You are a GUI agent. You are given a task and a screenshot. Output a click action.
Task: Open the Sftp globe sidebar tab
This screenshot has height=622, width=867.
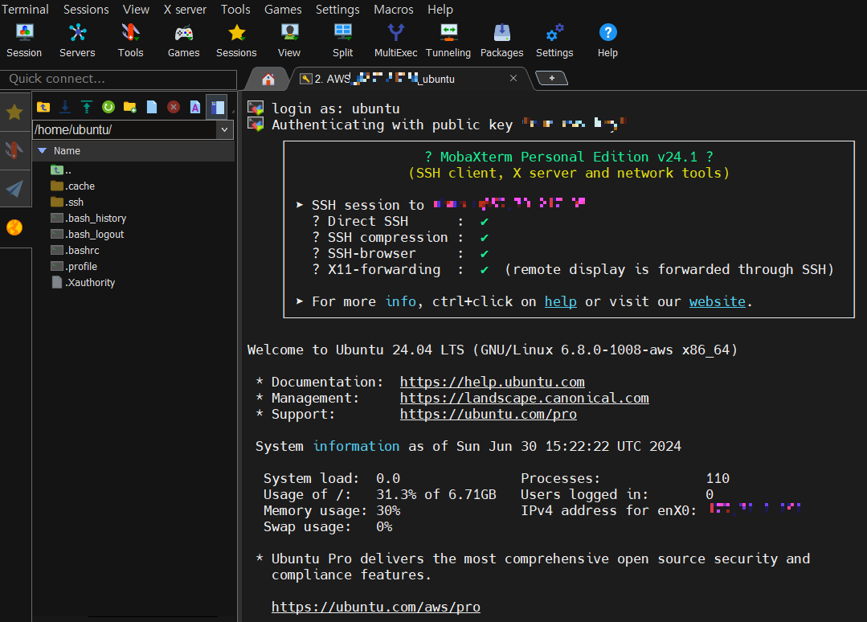click(15, 227)
